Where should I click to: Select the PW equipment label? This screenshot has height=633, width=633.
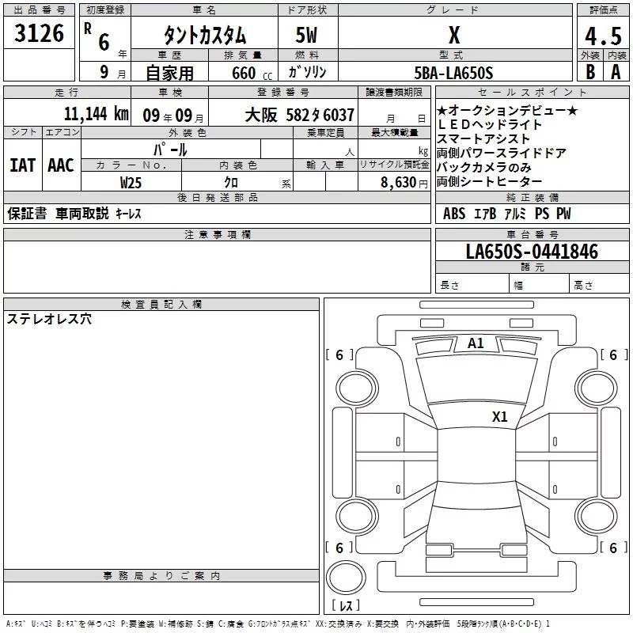coord(563,214)
